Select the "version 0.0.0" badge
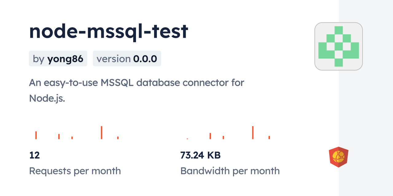The width and height of the screenshot is (393, 196). (127, 58)
